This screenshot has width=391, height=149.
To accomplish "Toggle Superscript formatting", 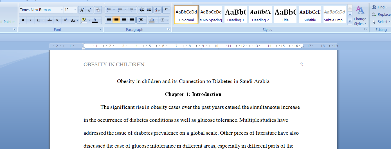I will tap(65, 20).
